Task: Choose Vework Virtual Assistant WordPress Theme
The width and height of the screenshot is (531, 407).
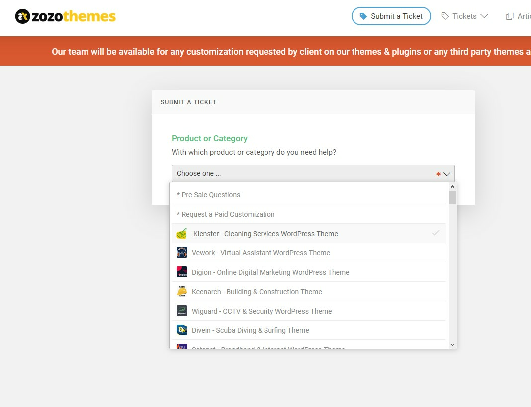Action: (x=309, y=253)
